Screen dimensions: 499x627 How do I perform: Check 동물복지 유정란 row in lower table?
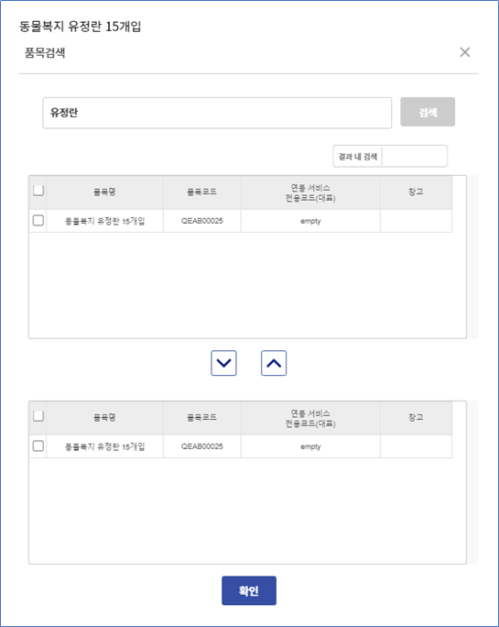(38, 445)
